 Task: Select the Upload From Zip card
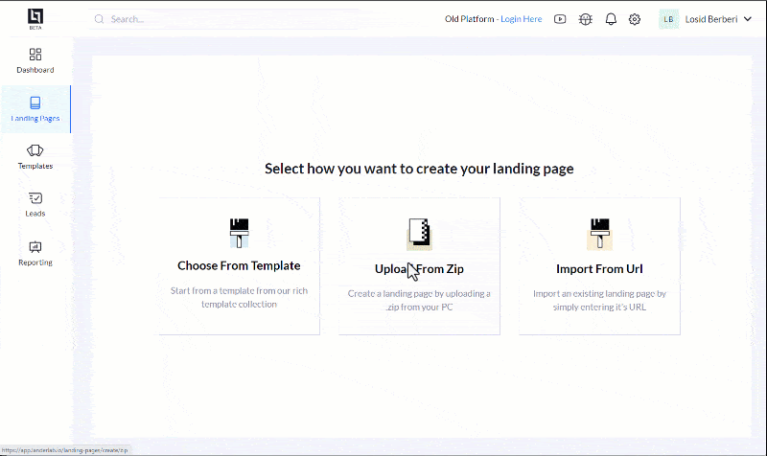coord(419,266)
